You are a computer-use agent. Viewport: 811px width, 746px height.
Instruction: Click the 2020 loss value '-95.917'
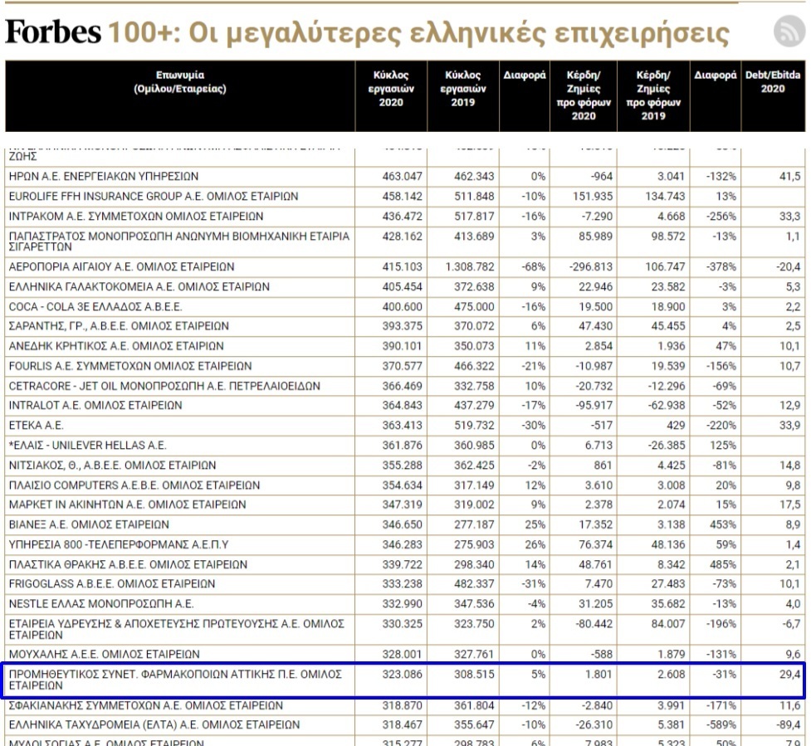tap(594, 405)
